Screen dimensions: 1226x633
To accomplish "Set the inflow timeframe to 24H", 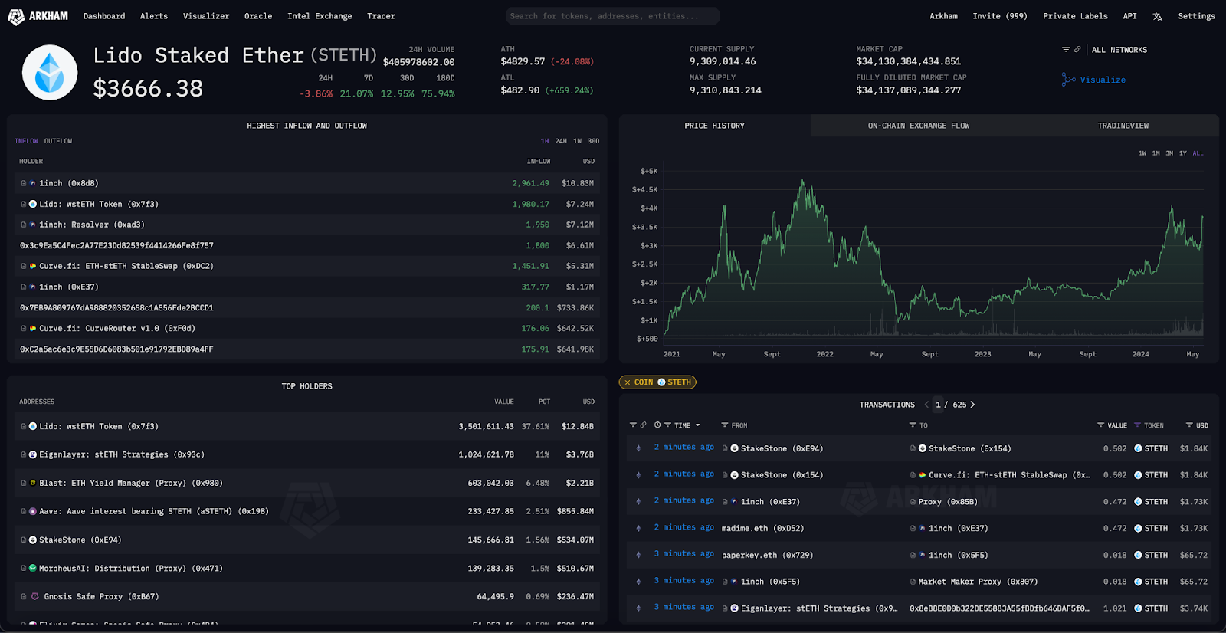I will tap(561, 142).
